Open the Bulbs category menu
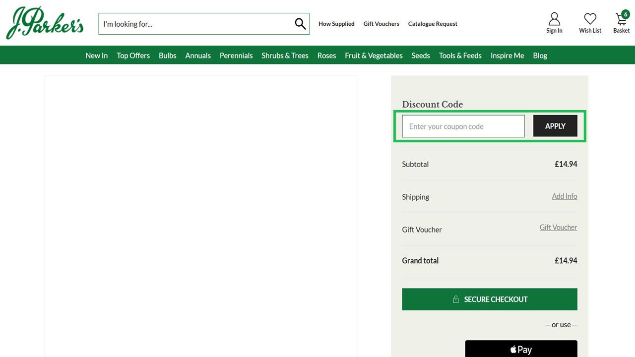 point(167,55)
